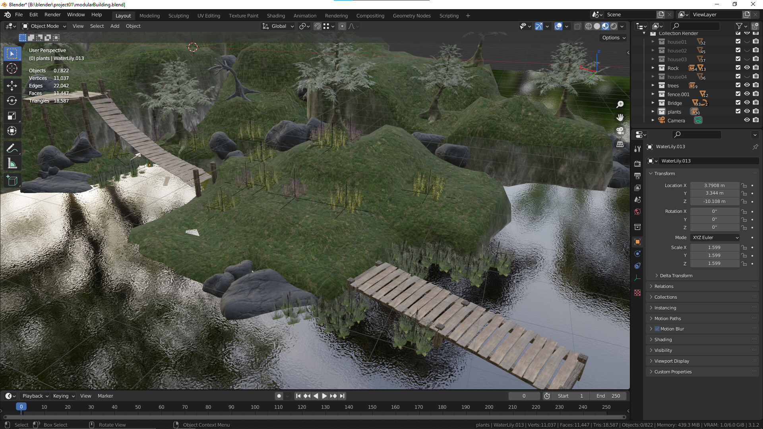The height and width of the screenshot is (429, 763).
Task: Click the Options button in viewport
Action: coord(614,38)
